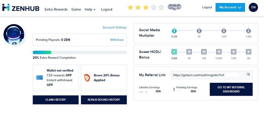The height and width of the screenshot is (114, 264).
Task: Select the 3X Sweet HODL safe icon
Action: click(248, 52)
